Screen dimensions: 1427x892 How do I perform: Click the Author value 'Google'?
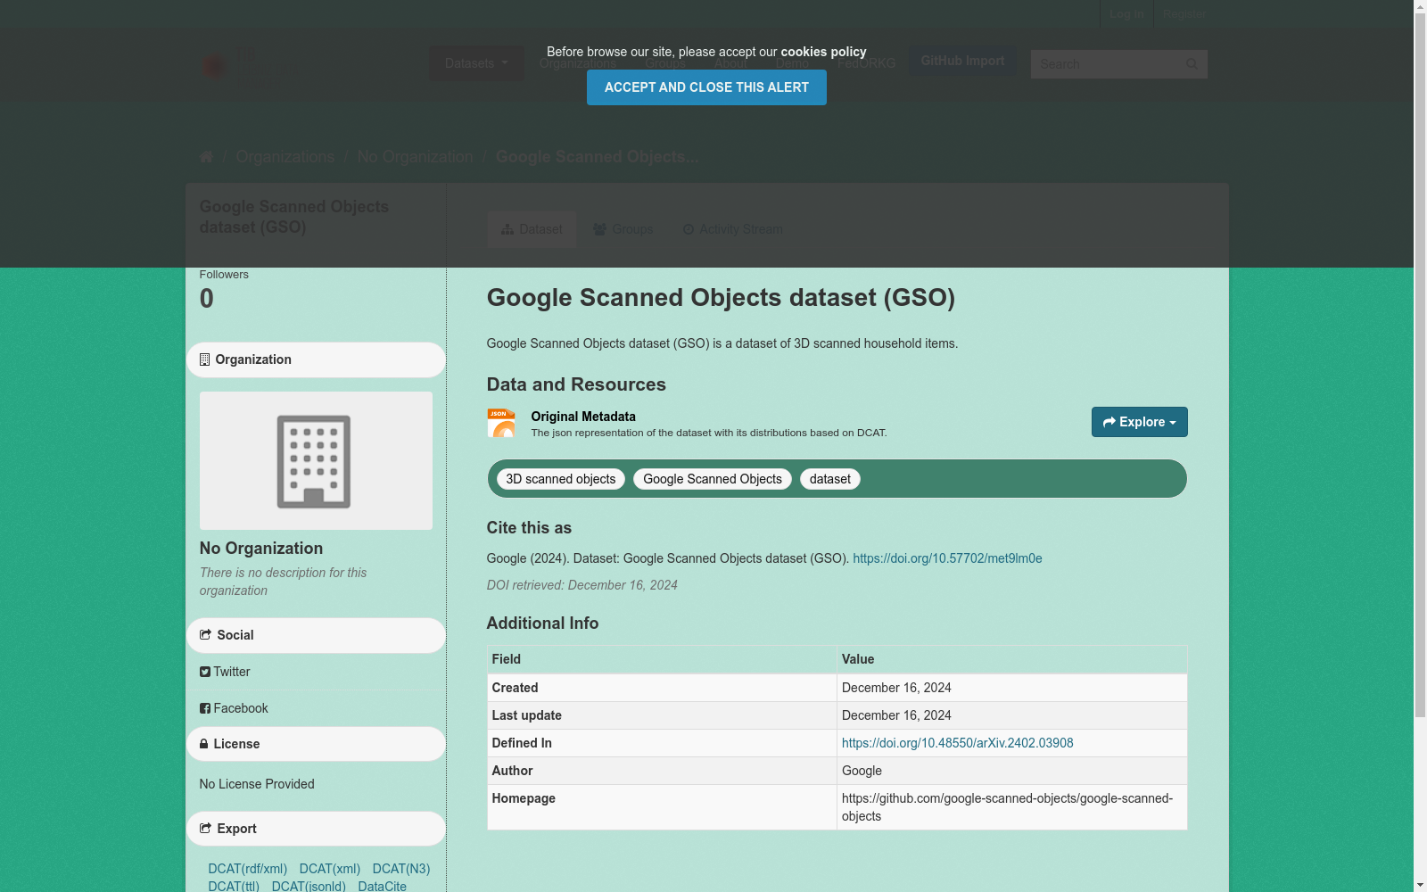862,771
